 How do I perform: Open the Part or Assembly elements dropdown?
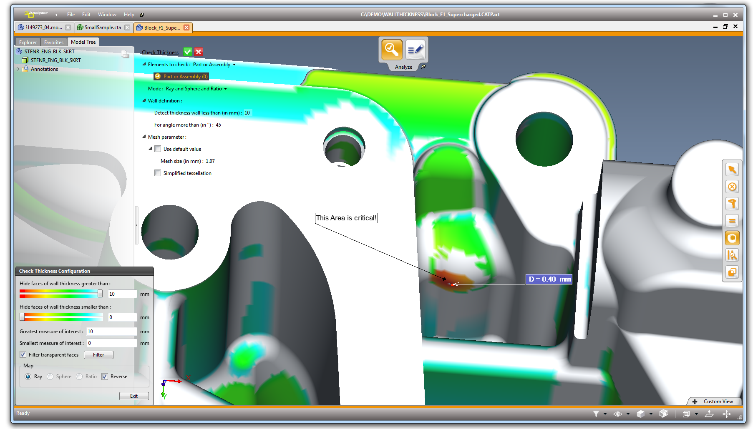(234, 65)
